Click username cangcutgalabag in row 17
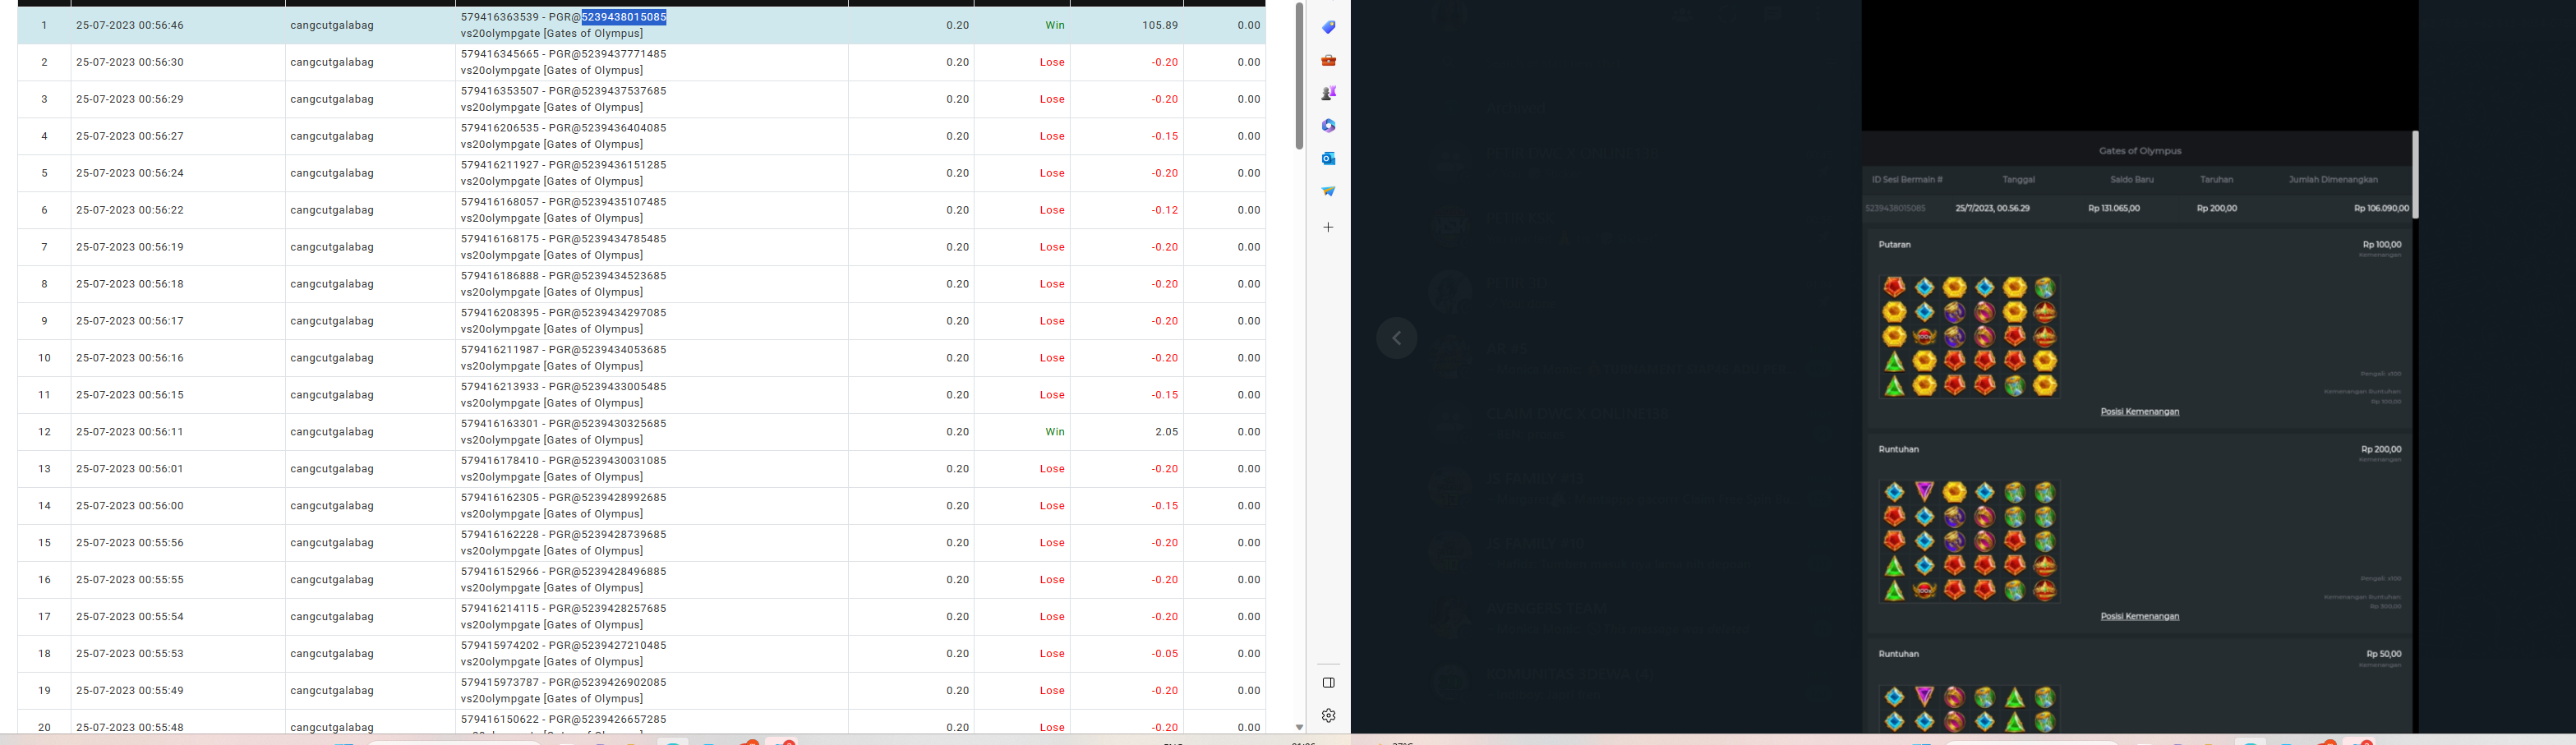 332,617
